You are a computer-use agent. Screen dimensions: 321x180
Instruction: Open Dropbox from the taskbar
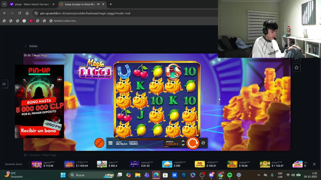click(x=174, y=175)
